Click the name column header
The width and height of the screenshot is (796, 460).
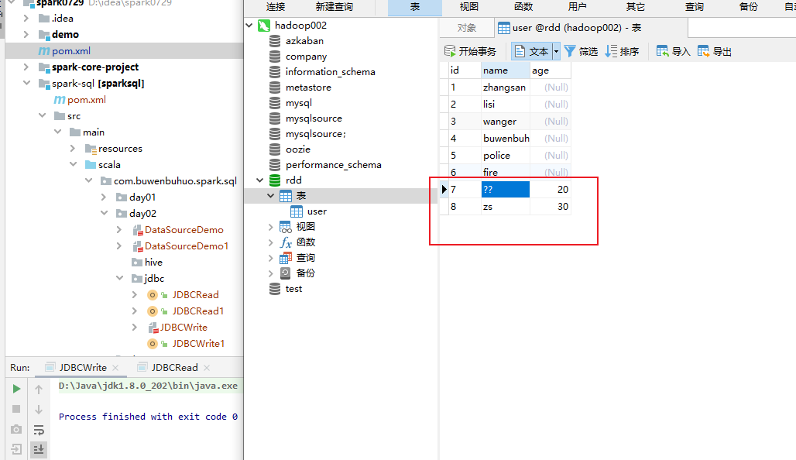[505, 70]
